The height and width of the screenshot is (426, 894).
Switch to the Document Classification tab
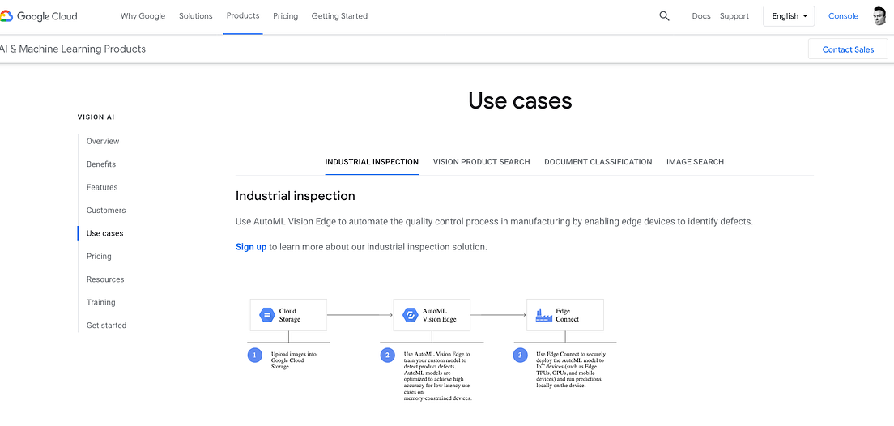tap(598, 162)
